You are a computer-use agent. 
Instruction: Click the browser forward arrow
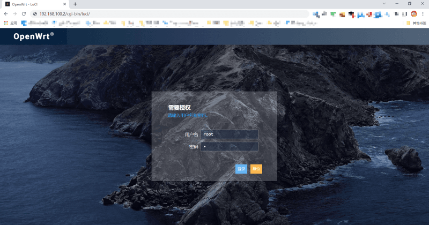tap(15, 13)
